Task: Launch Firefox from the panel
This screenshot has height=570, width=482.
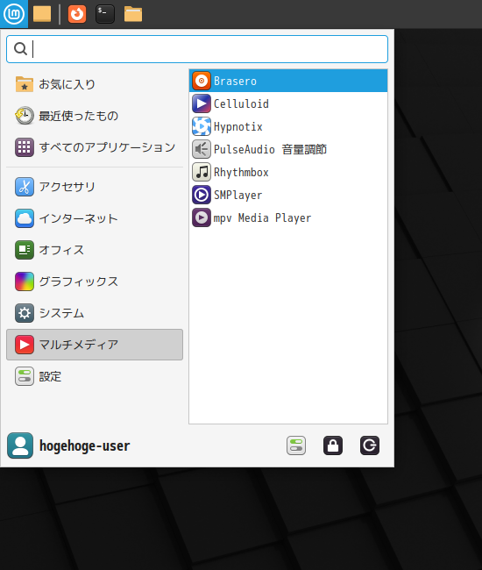Action: click(77, 14)
